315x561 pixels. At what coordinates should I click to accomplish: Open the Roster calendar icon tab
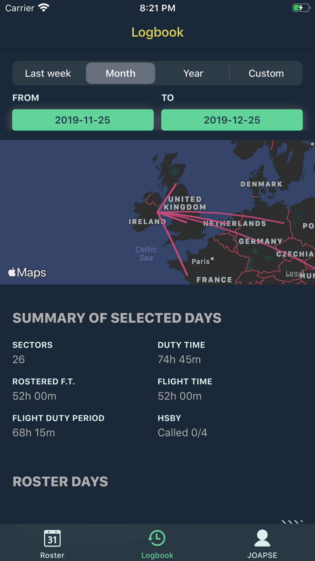tap(52, 538)
